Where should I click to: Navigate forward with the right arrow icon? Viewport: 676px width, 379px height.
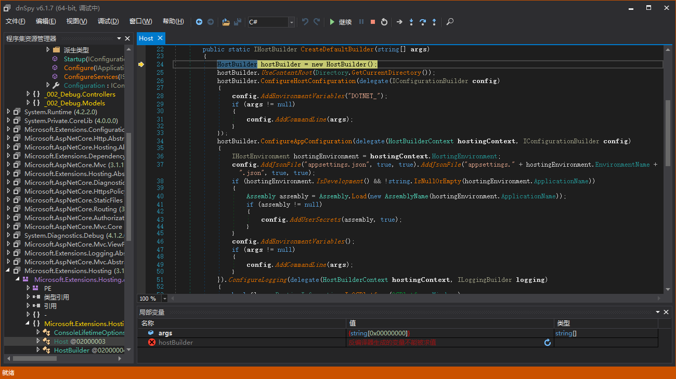pyautogui.click(x=211, y=22)
